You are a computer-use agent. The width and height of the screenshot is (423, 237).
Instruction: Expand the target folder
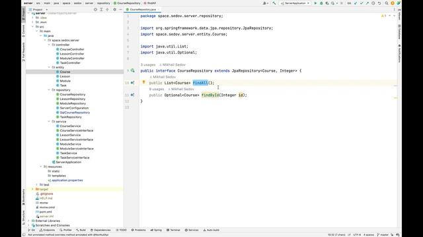pos(33,189)
